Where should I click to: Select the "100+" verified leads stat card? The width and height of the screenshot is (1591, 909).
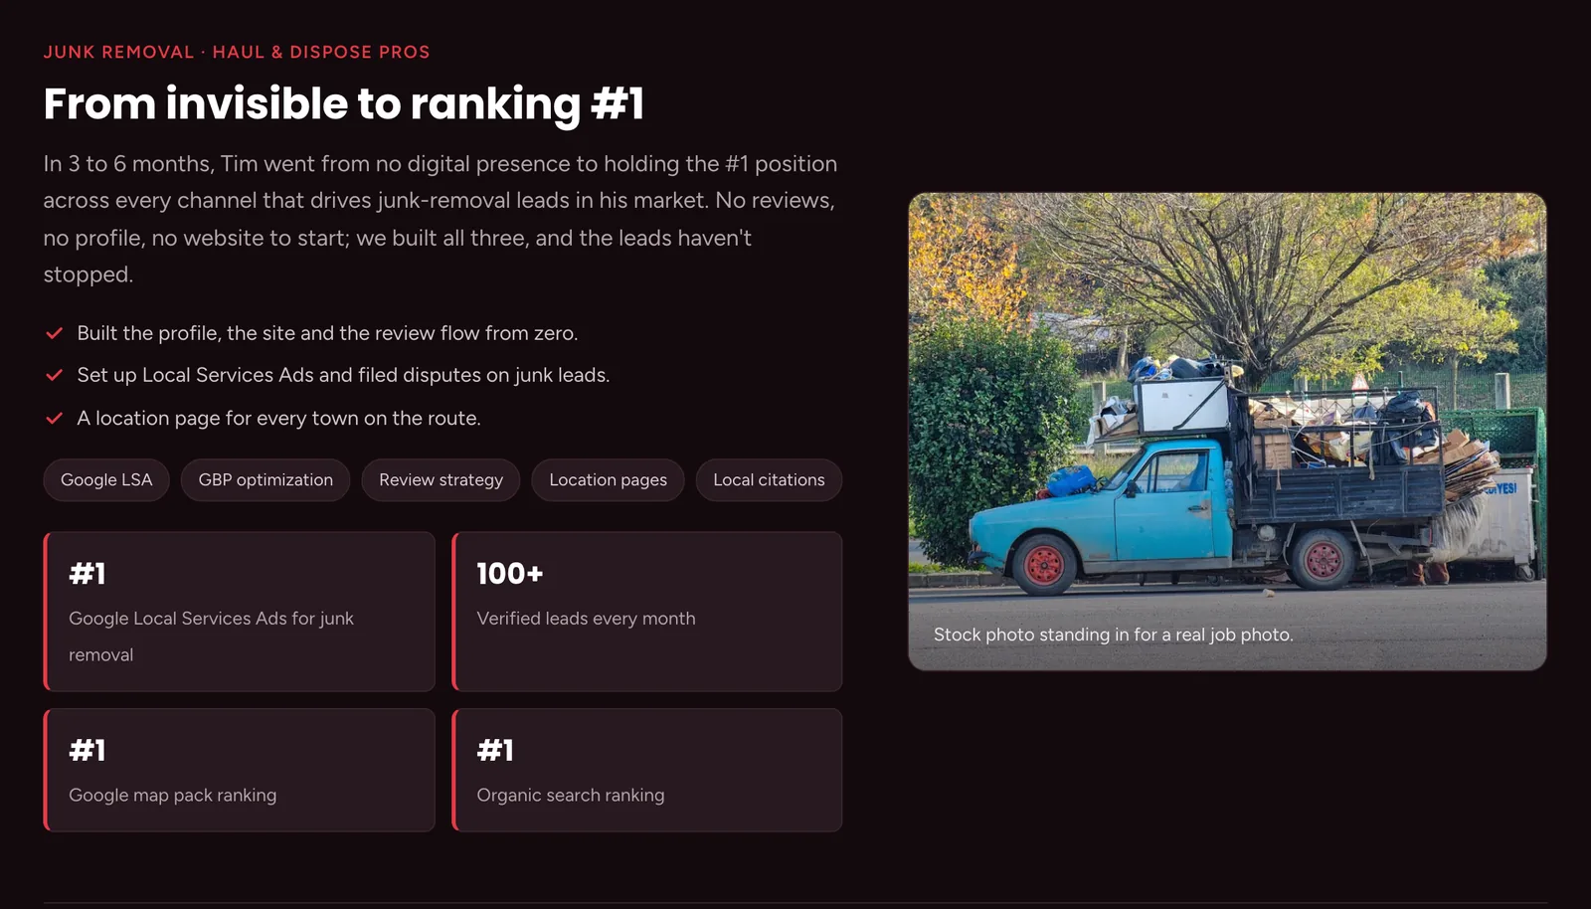pos(647,612)
